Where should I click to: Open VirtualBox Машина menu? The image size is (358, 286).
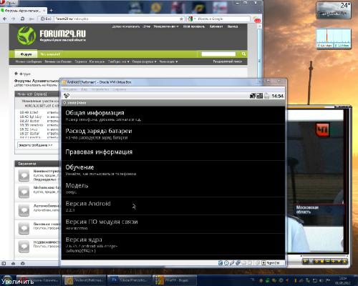70,89
